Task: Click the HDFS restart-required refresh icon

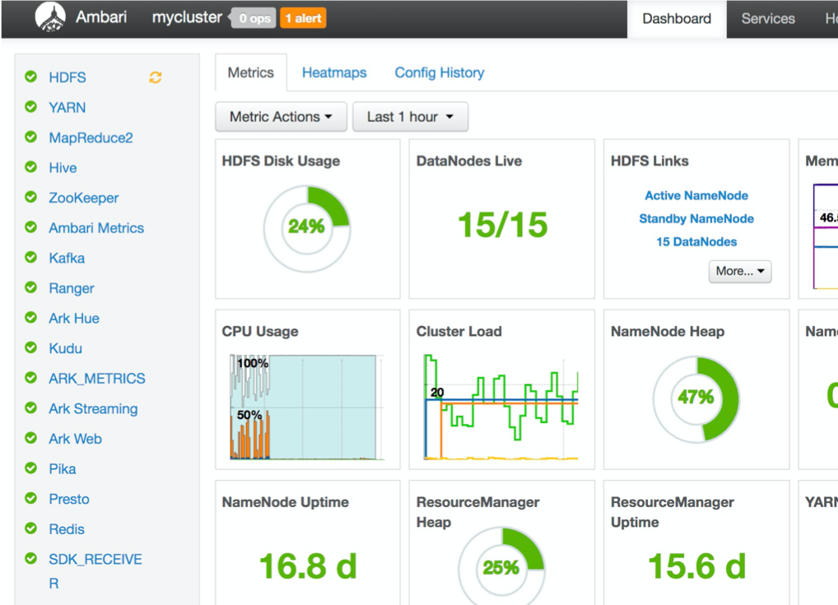Action: (156, 77)
